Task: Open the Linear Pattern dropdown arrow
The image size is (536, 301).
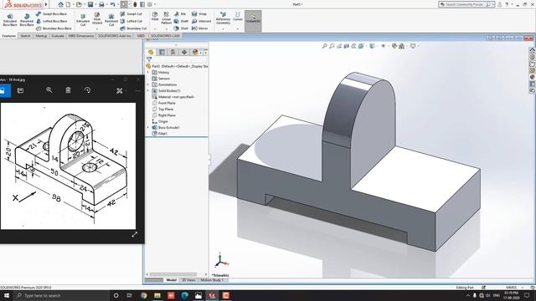Action: click(167, 29)
